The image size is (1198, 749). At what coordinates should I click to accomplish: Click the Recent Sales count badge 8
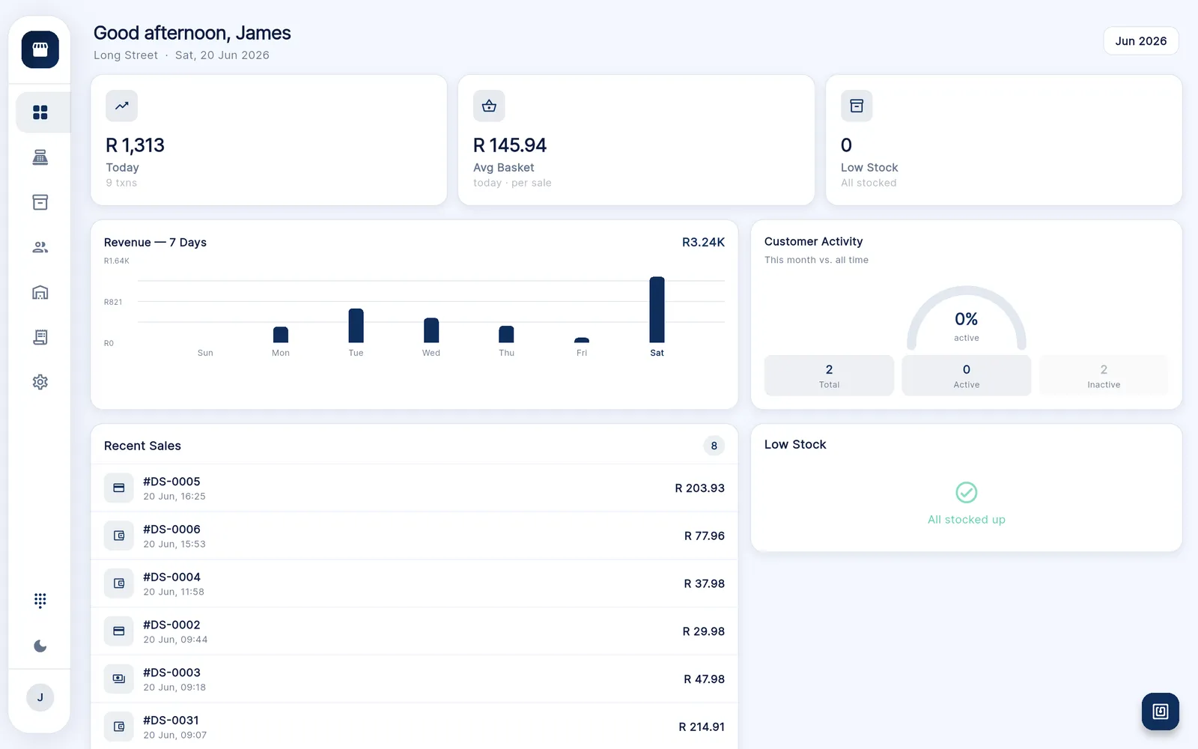(x=714, y=446)
